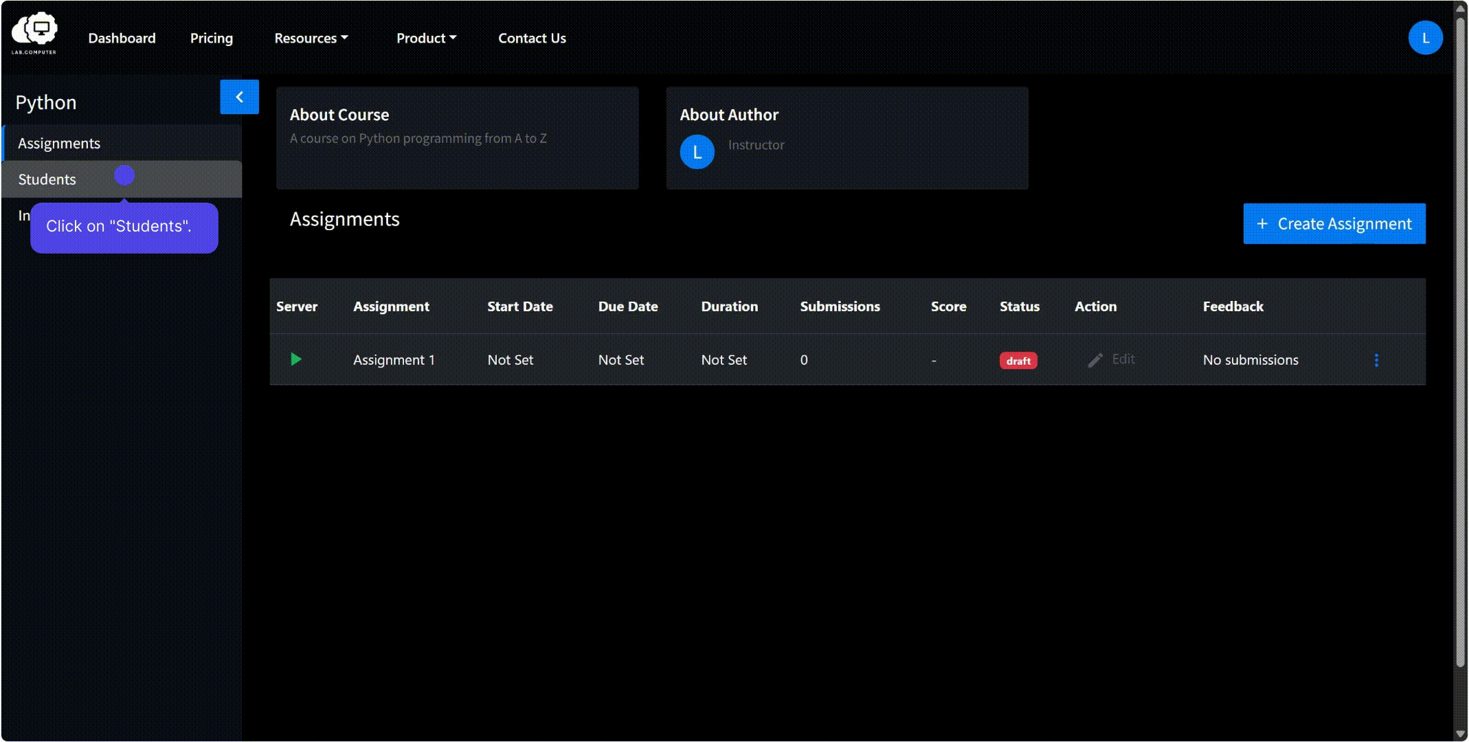Click the Submissions column header
Viewport: 1469px width, 742px height.
pyautogui.click(x=840, y=306)
